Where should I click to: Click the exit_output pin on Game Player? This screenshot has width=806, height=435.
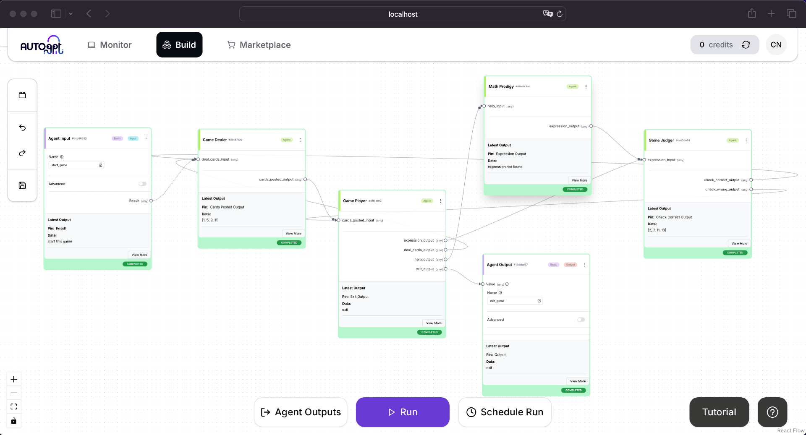(x=445, y=269)
